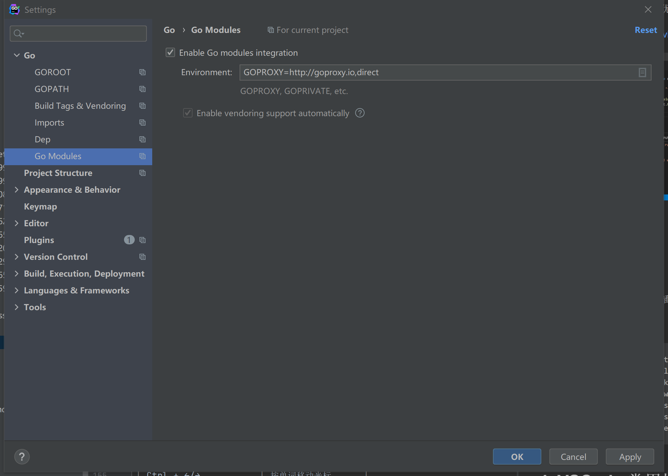Click project-level icon next to Plugins

142,240
